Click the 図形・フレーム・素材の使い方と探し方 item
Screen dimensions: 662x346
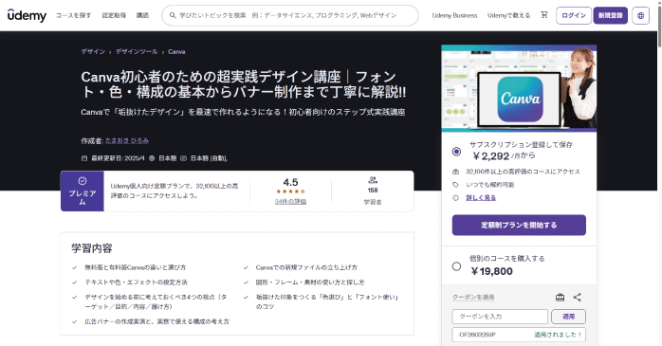310,282
